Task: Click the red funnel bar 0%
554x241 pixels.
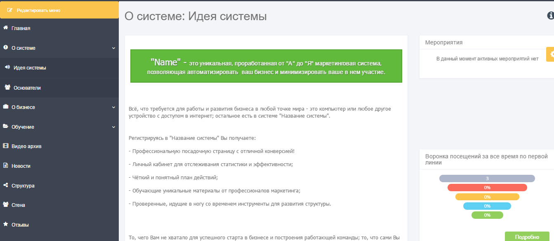Action: click(x=487, y=188)
